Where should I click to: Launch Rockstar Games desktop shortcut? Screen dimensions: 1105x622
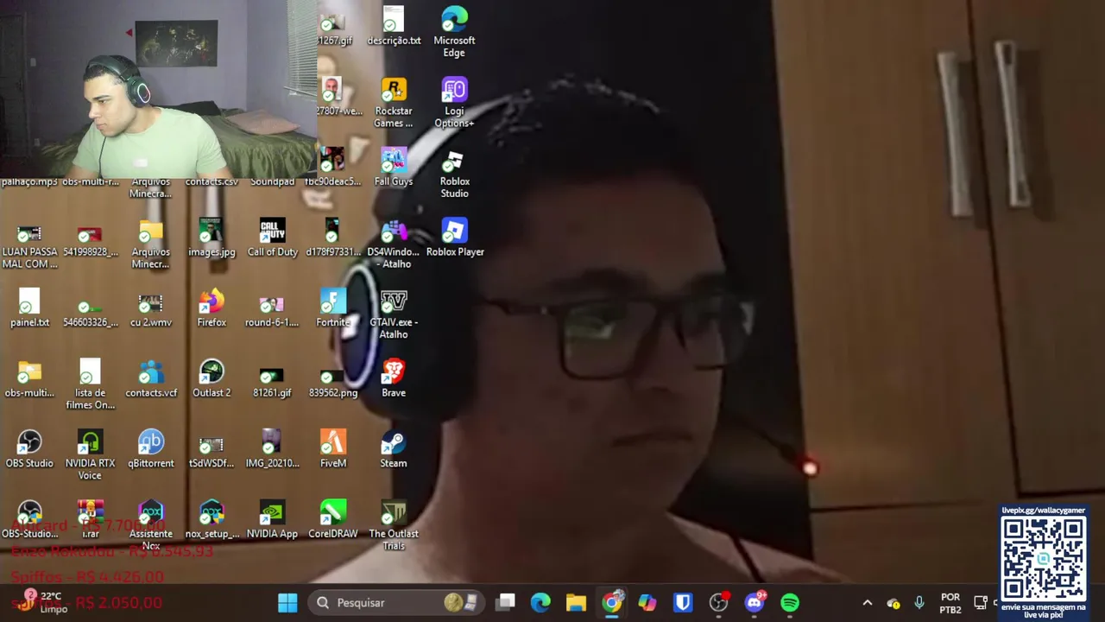[394, 103]
